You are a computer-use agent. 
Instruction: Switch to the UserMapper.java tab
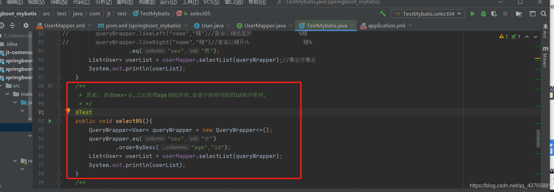click(265, 25)
